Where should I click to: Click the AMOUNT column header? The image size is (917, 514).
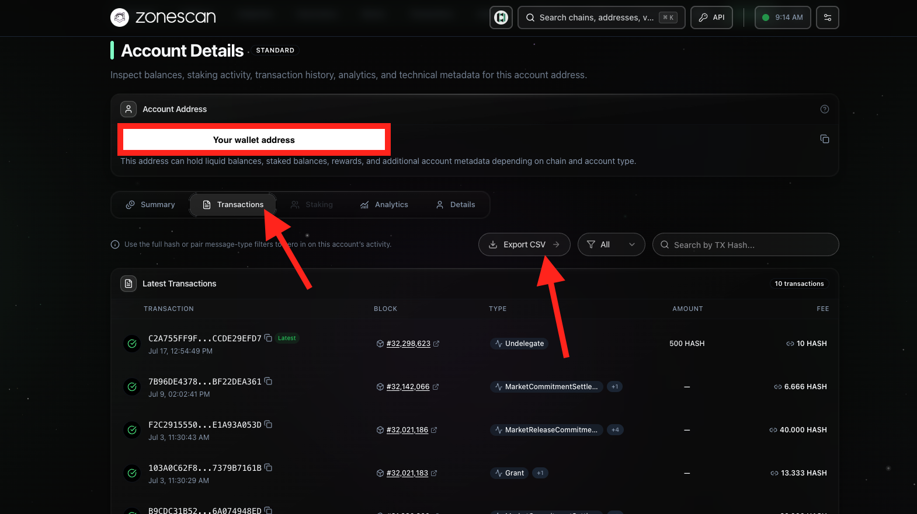point(687,309)
